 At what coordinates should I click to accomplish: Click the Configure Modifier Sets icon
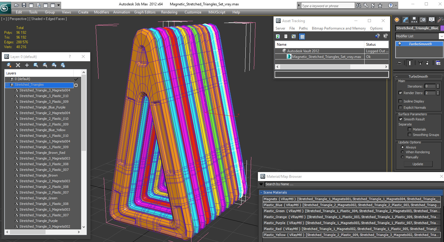click(438, 63)
